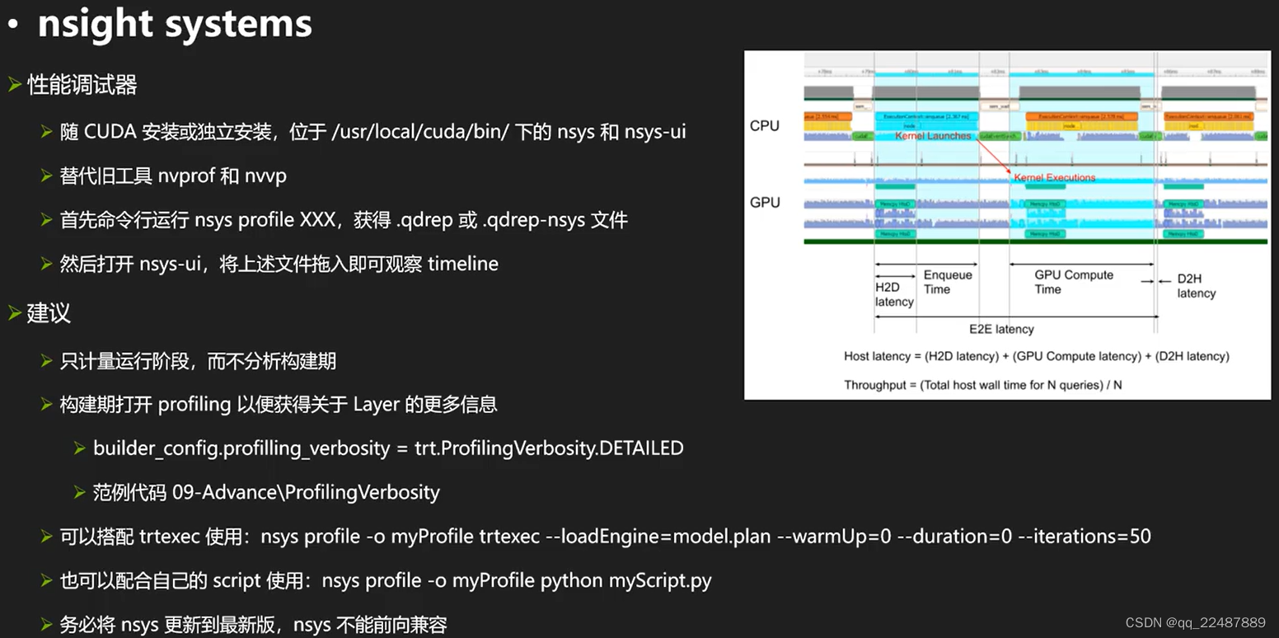1279x638 pixels.
Task: Select the trtexec --loadEngine=model.plan command line
Action: 605,537
